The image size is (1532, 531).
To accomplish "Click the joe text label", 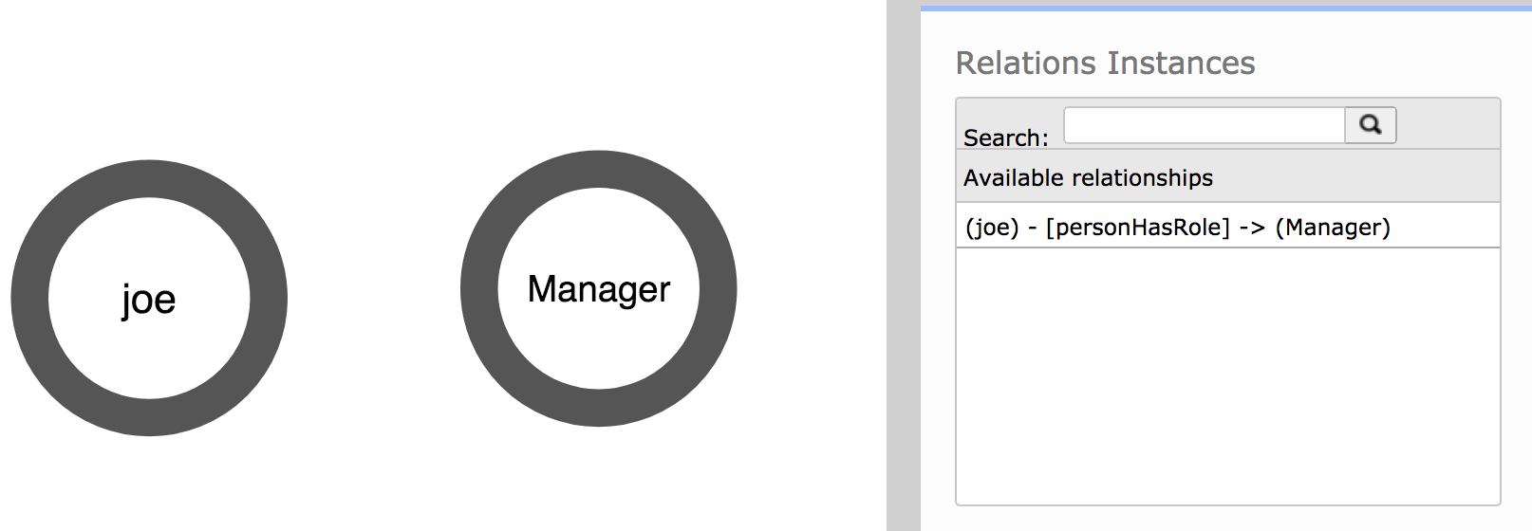I will [149, 300].
